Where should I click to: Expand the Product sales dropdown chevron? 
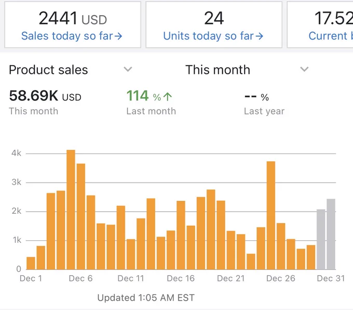click(128, 69)
